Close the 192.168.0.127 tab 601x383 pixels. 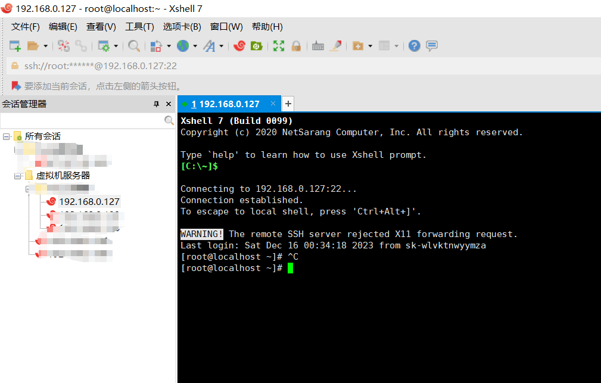click(x=273, y=104)
